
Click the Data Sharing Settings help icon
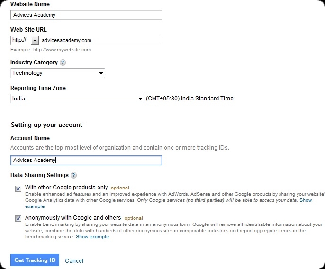73,175
